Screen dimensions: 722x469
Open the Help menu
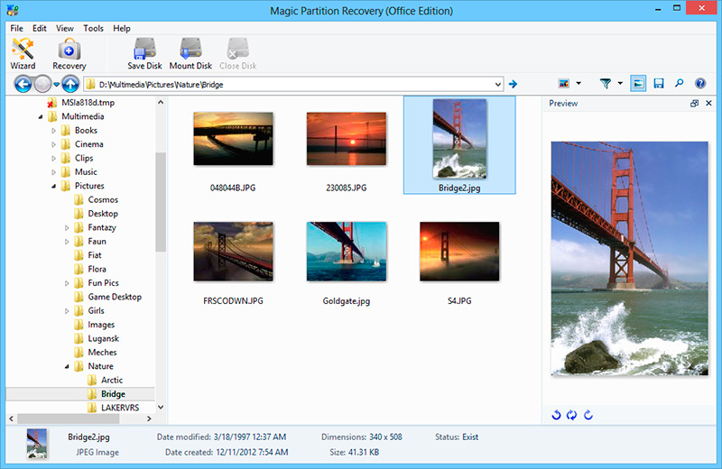point(122,28)
